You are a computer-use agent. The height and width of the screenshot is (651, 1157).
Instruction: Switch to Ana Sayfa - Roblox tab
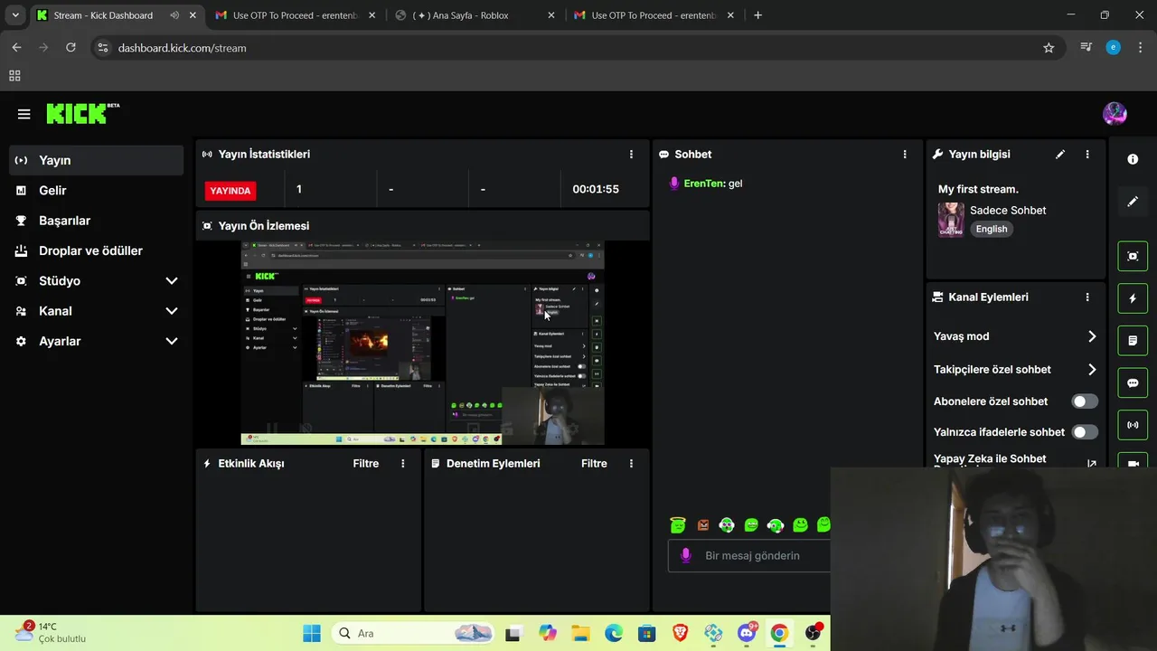[475, 15]
